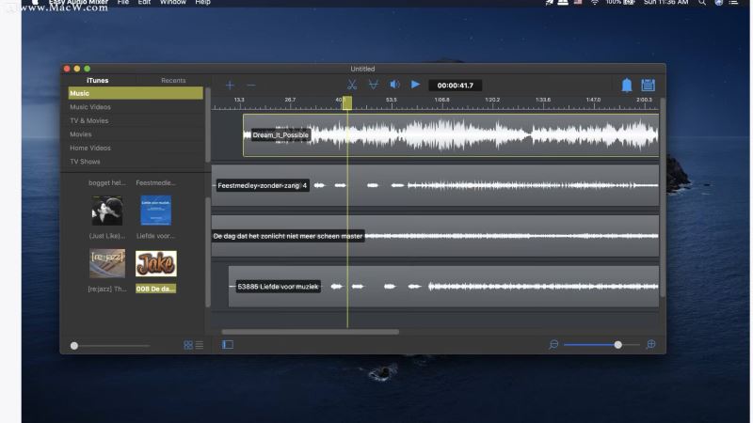Click the timeline horizontal scrollbar
This screenshot has width=753, height=423.
click(311, 332)
